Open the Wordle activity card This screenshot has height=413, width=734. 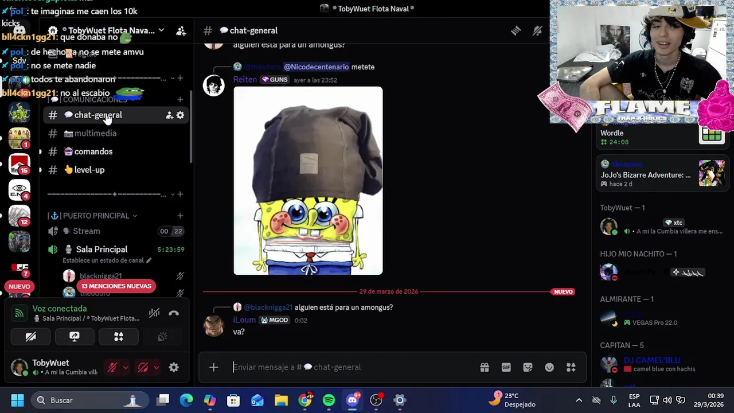pos(662,137)
